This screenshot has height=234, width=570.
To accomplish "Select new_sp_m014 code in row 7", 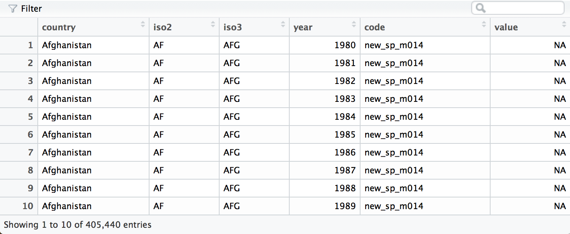I will point(394,152).
